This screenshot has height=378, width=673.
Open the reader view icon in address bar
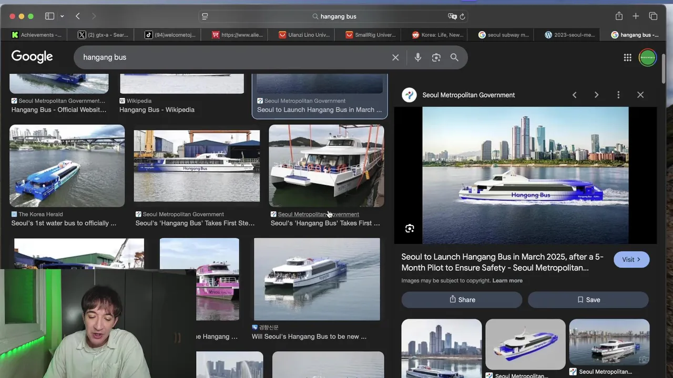click(x=205, y=16)
